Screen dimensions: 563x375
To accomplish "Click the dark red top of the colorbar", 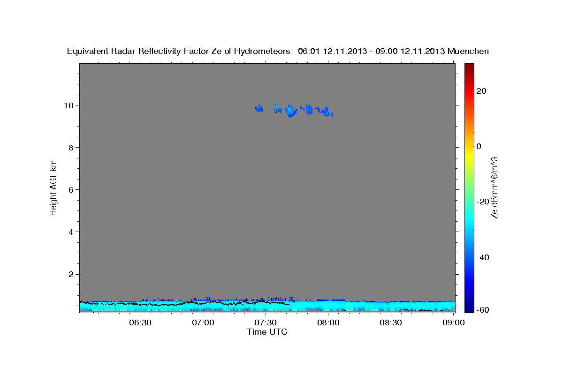I will (469, 67).
